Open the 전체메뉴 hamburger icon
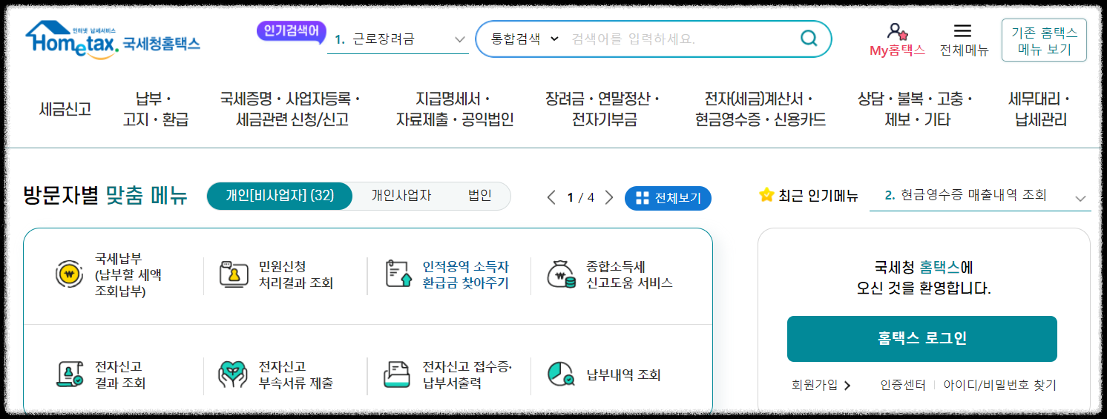Viewport: 1107px width, 419px height. [x=962, y=30]
